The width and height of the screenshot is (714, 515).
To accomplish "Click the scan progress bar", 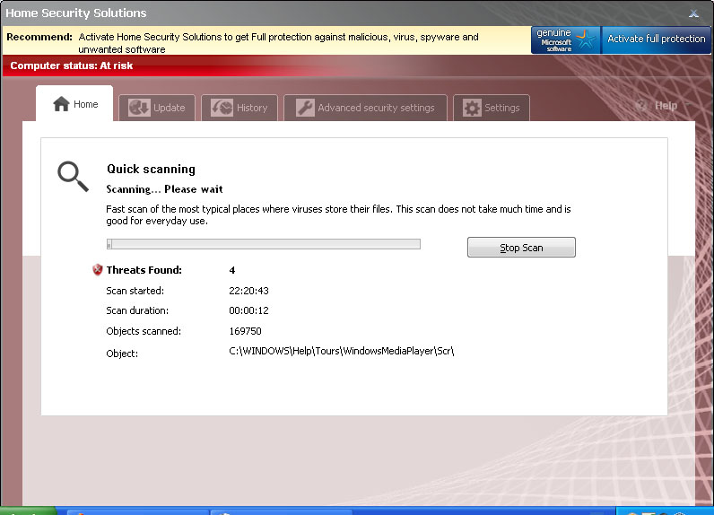I will click(x=263, y=244).
